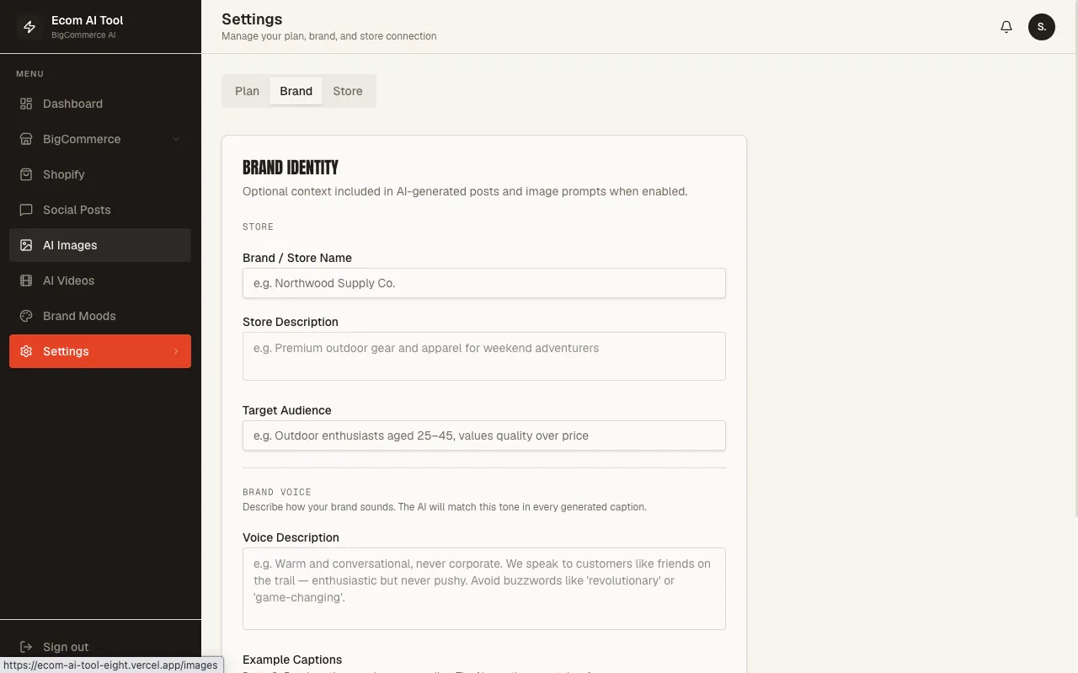Viewport: 1078px width, 673px height.
Task: Click into the Store Description textarea
Action: coord(484,356)
